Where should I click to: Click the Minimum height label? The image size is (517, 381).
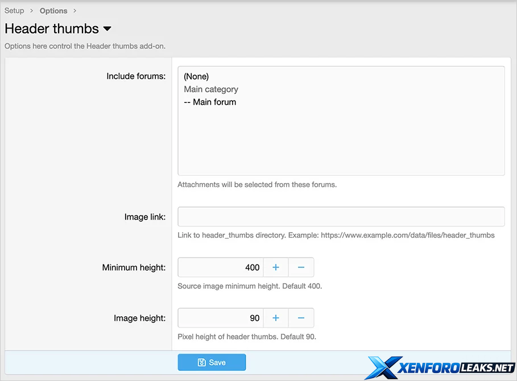134,267
